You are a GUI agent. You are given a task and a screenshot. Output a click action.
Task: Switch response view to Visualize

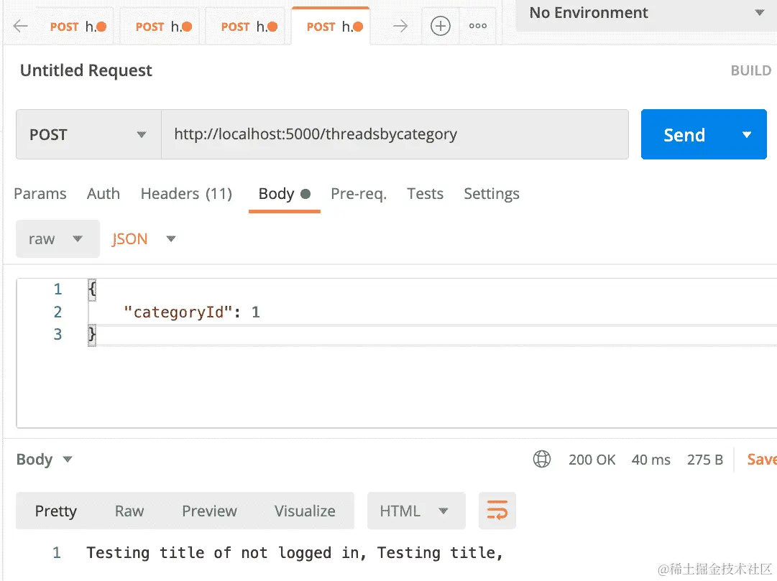305,511
